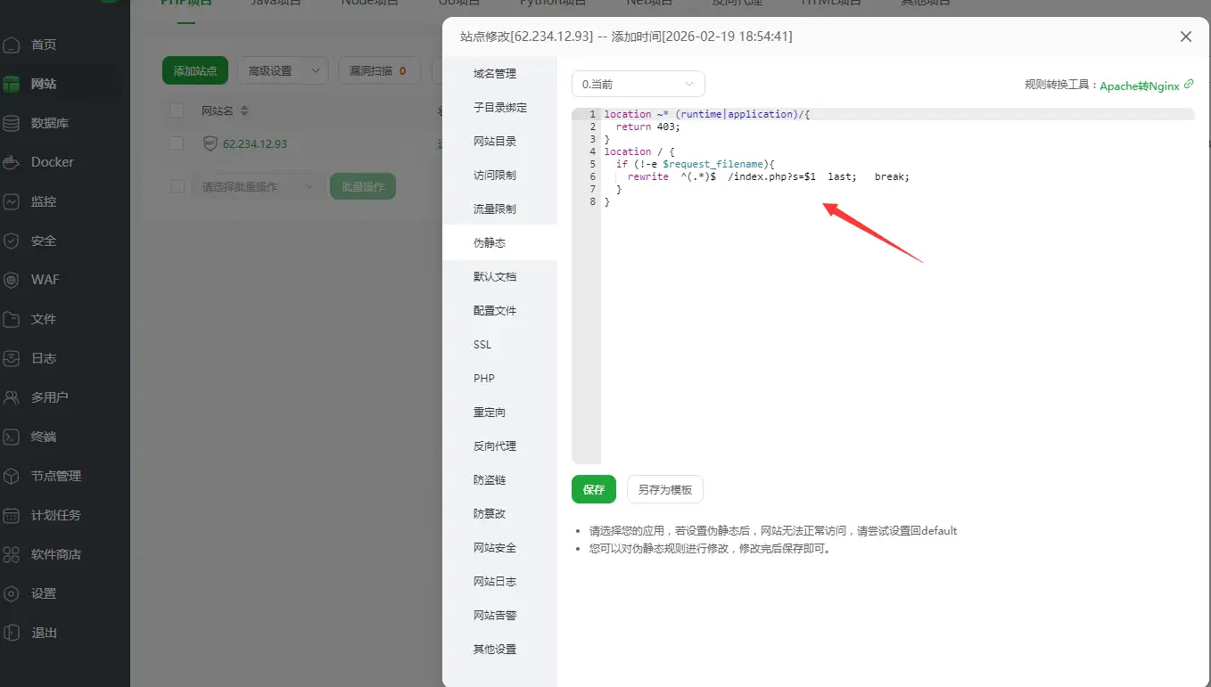Check the checkbox beside the batch operation selector
1211x687 pixels.
tap(175, 185)
